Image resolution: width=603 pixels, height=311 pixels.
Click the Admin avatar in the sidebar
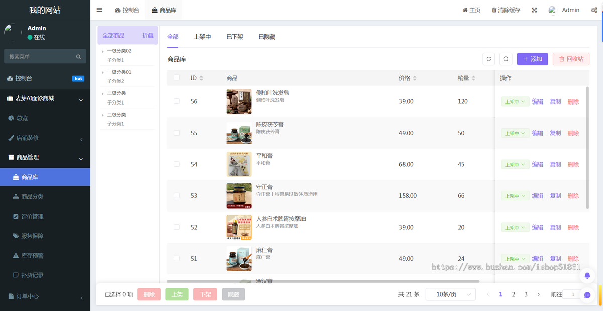[x=13, y=33]
